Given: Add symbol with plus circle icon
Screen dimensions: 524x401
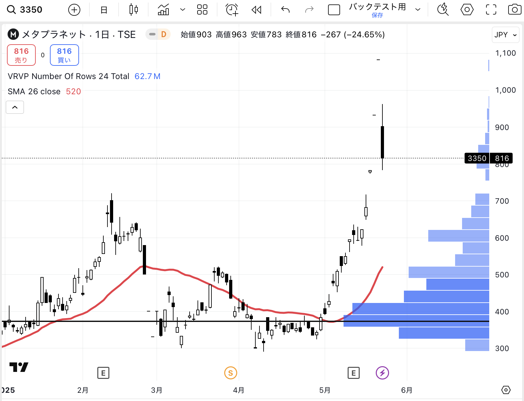Looking at the screenshot, I should (74, 10).
